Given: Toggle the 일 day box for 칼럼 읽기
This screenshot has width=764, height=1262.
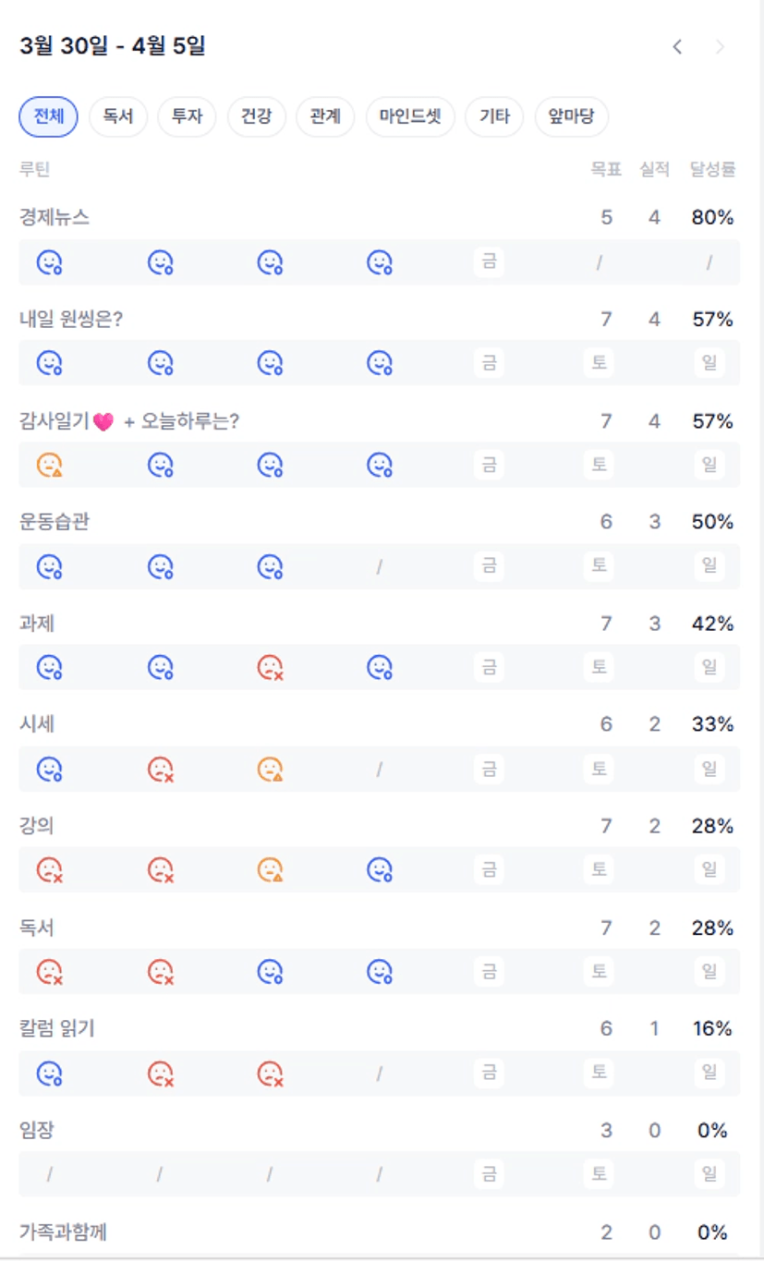Looking at the screenshot, I should tap(709, 1072).
